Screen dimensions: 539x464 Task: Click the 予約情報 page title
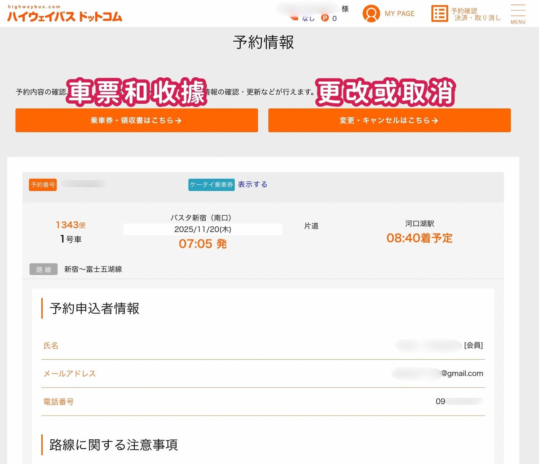[264, 42]
